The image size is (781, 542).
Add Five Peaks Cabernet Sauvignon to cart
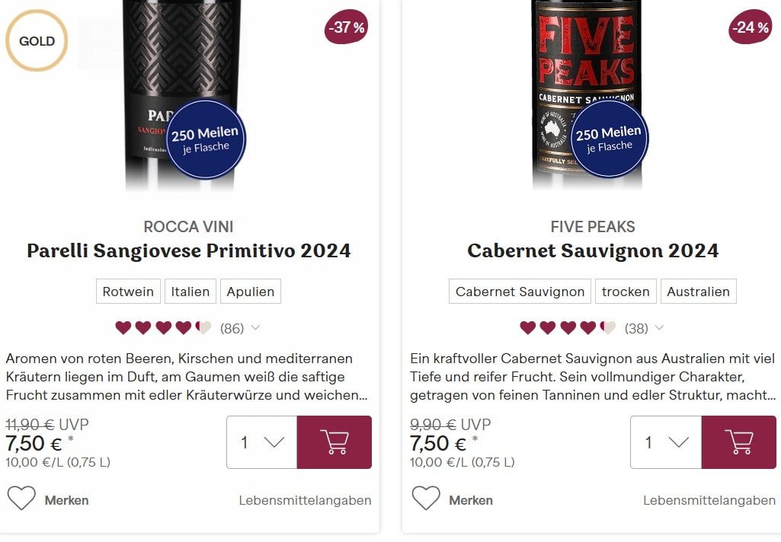[x=738, y=442]
